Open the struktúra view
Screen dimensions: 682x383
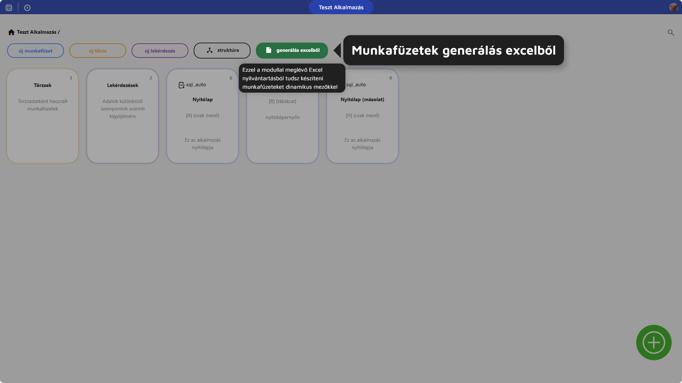click(x=222, y=50)
